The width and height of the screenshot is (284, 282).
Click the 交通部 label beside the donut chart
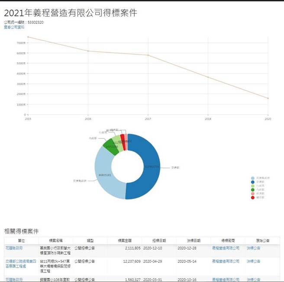tap(175, 168)
